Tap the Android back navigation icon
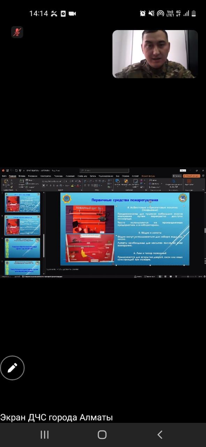 click(x=160, y=434)
